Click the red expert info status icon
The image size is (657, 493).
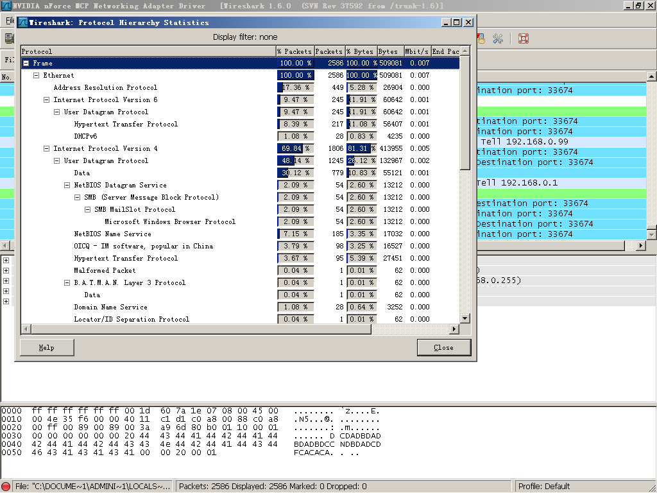[x=6, y=487]
